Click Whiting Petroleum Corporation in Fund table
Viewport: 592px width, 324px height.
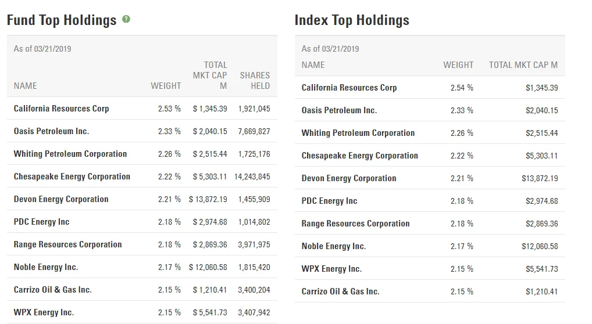tap(70, 154)
